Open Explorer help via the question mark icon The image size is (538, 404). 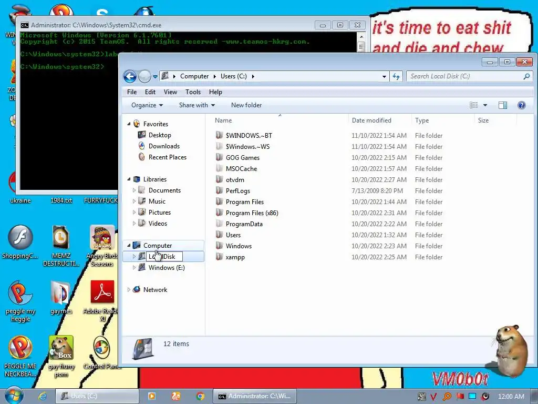tap(522, 105)
